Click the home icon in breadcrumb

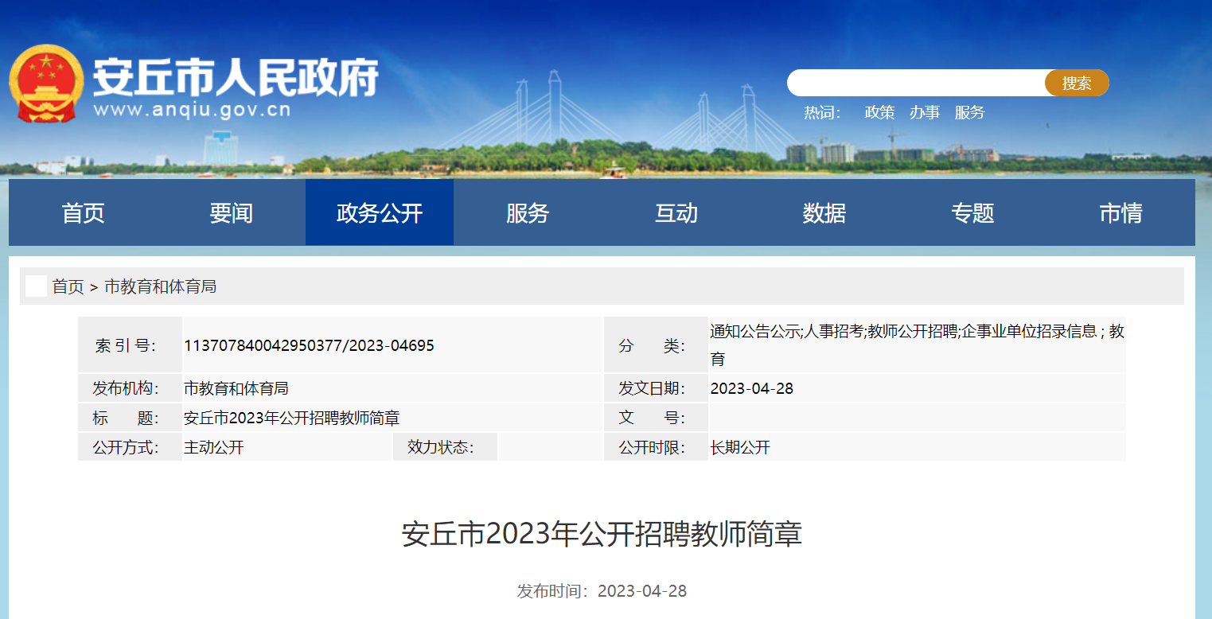(36, 286)
